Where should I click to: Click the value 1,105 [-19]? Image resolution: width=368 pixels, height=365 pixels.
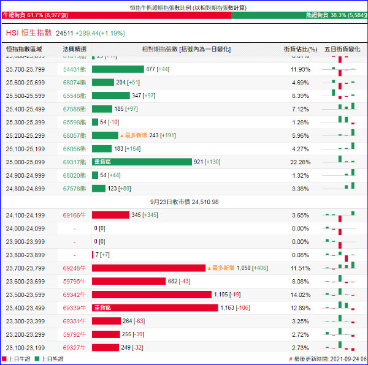pos(227,295)
